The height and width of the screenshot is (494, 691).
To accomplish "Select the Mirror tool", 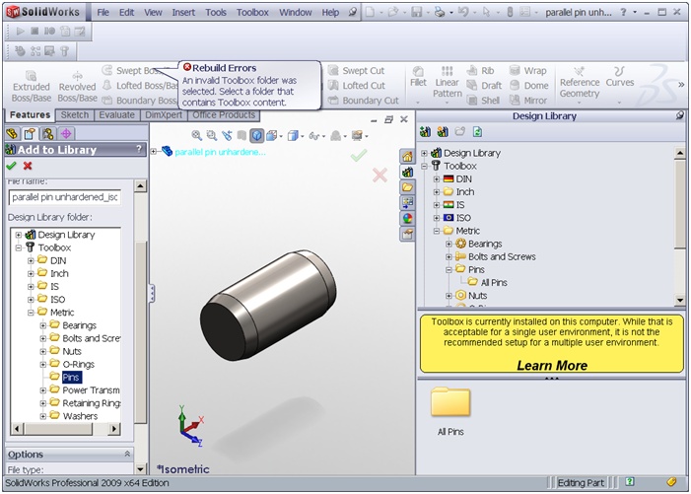I will 528,101.
